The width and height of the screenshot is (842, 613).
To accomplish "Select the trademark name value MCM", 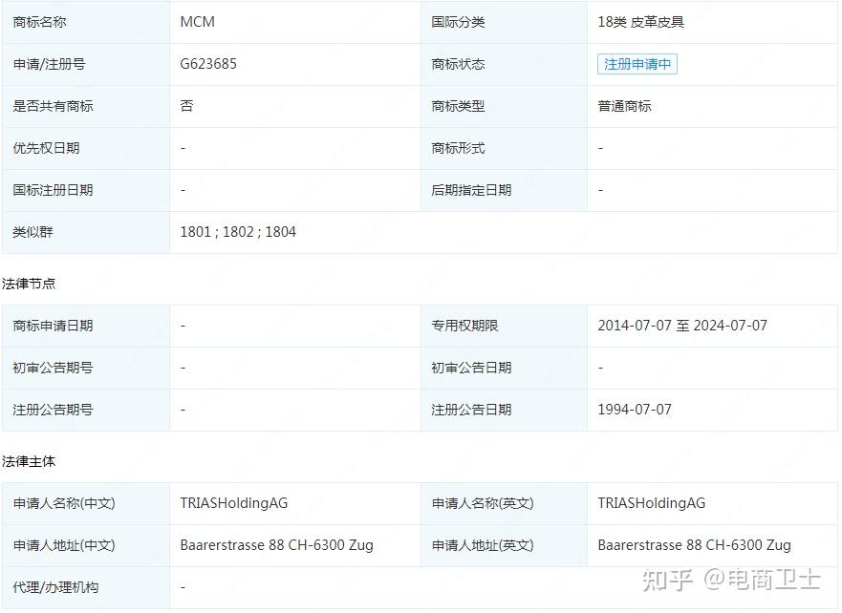I will pyautogui.click(x=198, y=22).
